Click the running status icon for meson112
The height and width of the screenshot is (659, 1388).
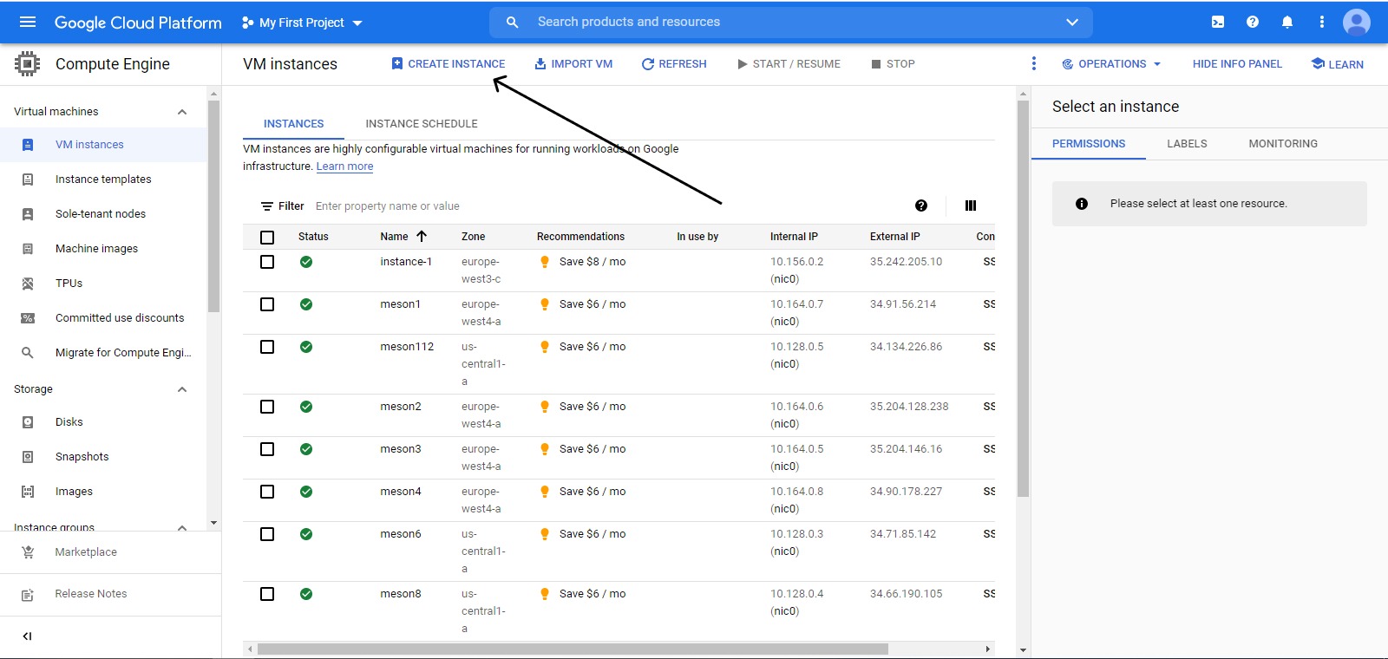pyautogui.click(x=306, y=347)
